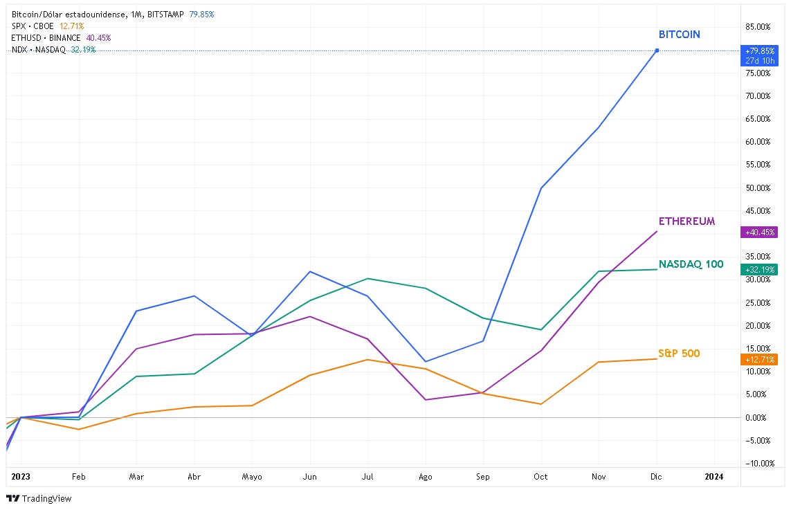Click the NASDAQ 100 series label
The height and width of the screenshot is (510, 791).
pos(691,264)
